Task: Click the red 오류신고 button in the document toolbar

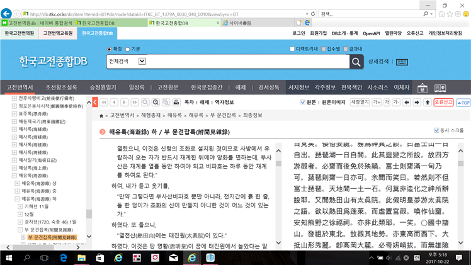Action: (443, 103)
